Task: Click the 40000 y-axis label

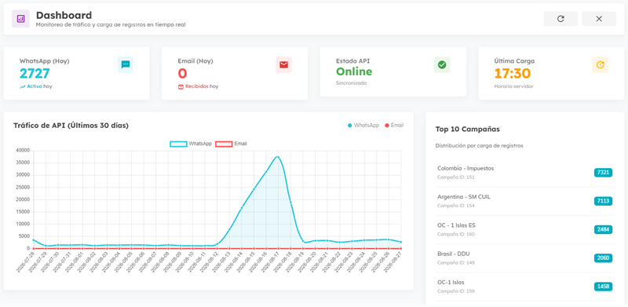Action: tap(23, 150)
